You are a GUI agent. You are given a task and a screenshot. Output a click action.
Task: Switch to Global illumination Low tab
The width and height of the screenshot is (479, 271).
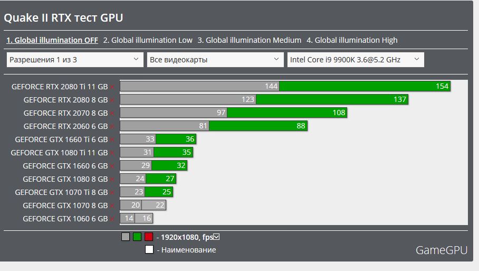148,40
